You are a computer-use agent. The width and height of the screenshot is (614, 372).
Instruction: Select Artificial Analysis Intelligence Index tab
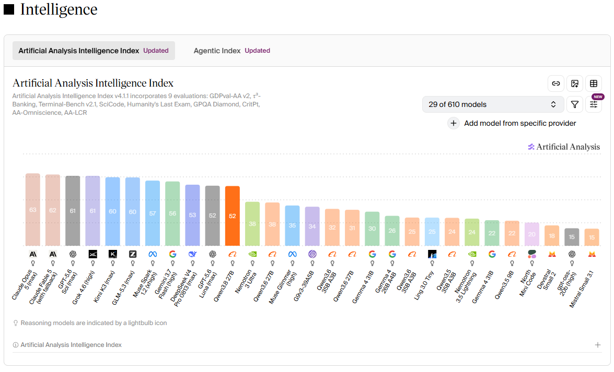coord(94,51)
